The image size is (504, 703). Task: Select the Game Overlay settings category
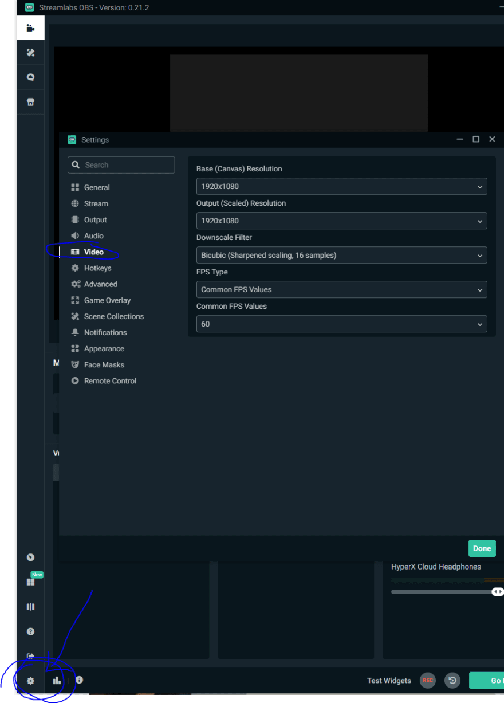(107, 300)
